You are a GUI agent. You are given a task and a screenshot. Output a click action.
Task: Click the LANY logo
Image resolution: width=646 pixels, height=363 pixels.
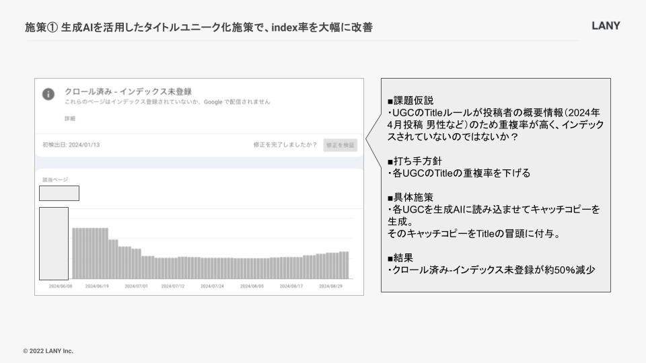tap(606, 26)
